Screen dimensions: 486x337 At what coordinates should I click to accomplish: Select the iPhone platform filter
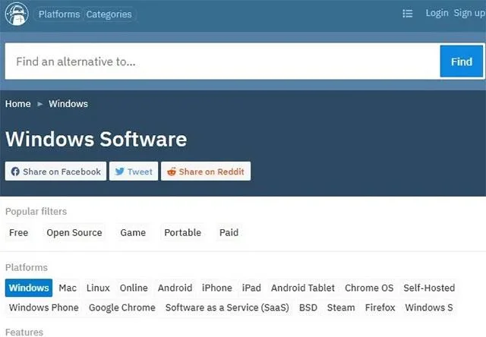(x=217, y=288)
